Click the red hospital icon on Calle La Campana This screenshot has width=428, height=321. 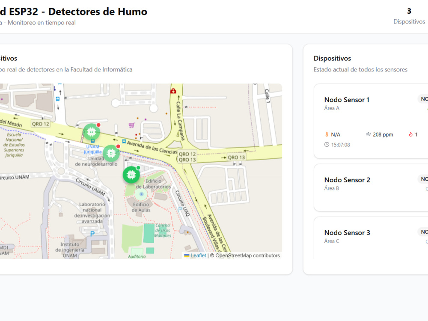coord(173,91)
